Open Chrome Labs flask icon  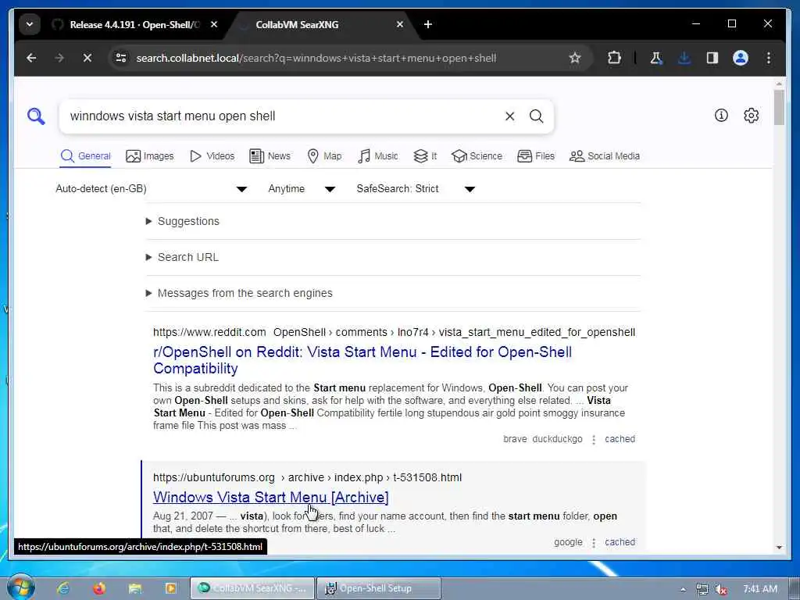tap(656, 58)
